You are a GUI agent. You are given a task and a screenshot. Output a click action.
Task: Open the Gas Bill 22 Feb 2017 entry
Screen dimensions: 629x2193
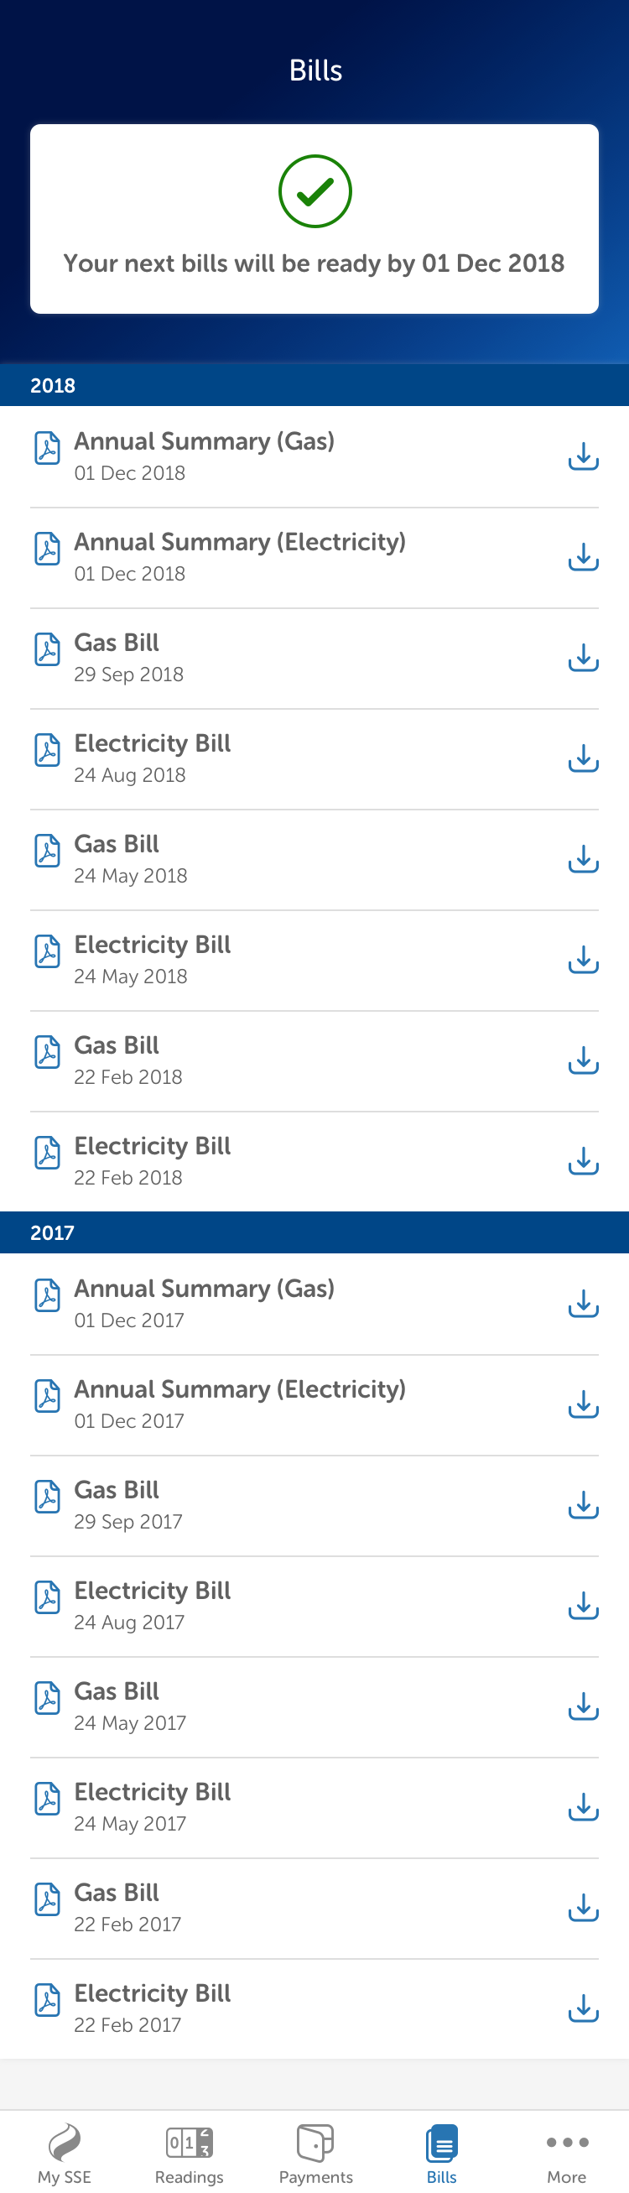pos(255,1908)
